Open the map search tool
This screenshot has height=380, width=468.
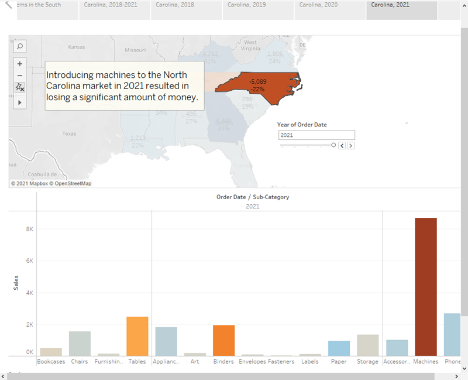19,46
